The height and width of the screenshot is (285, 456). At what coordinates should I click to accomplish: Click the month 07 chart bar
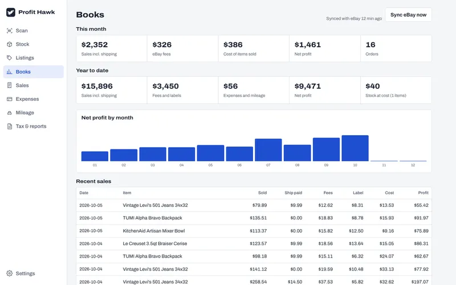268,150
